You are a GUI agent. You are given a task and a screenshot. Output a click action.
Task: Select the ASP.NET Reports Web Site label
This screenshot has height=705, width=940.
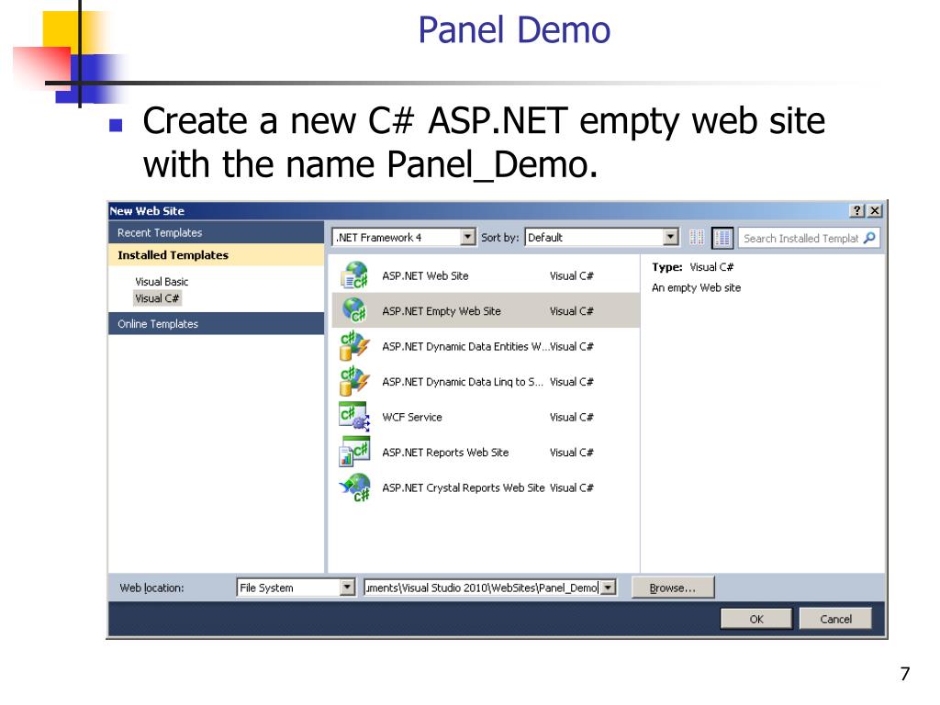[445, 453]
